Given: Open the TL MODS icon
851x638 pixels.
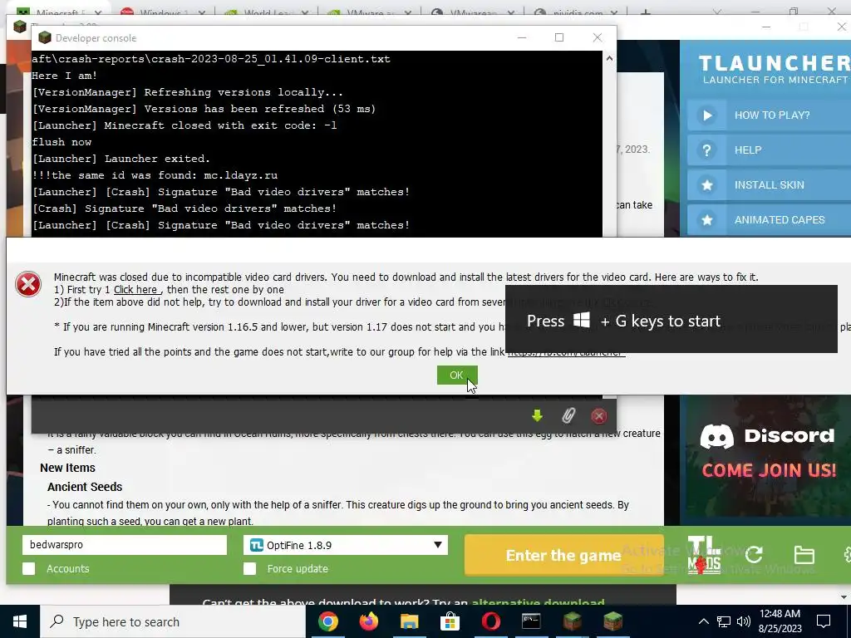Looking at the screenshot, I should [x=704, y=555].
